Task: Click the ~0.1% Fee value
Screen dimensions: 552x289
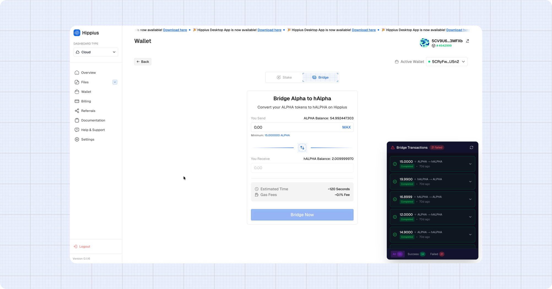Action: (x=342, y=195)
